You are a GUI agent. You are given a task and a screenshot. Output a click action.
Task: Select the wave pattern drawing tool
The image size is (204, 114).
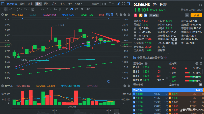[x=25, y=9]
